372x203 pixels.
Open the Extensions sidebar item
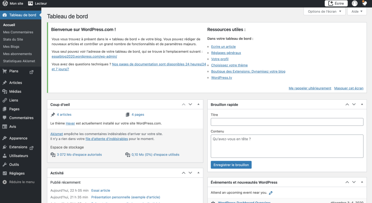pyautogui.click(x=18, y=147)
